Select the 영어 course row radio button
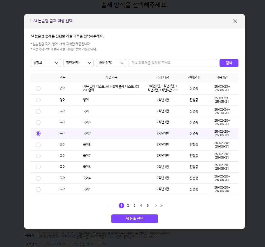This screenshot has height=247, width=265. click(x=38, y=100)
